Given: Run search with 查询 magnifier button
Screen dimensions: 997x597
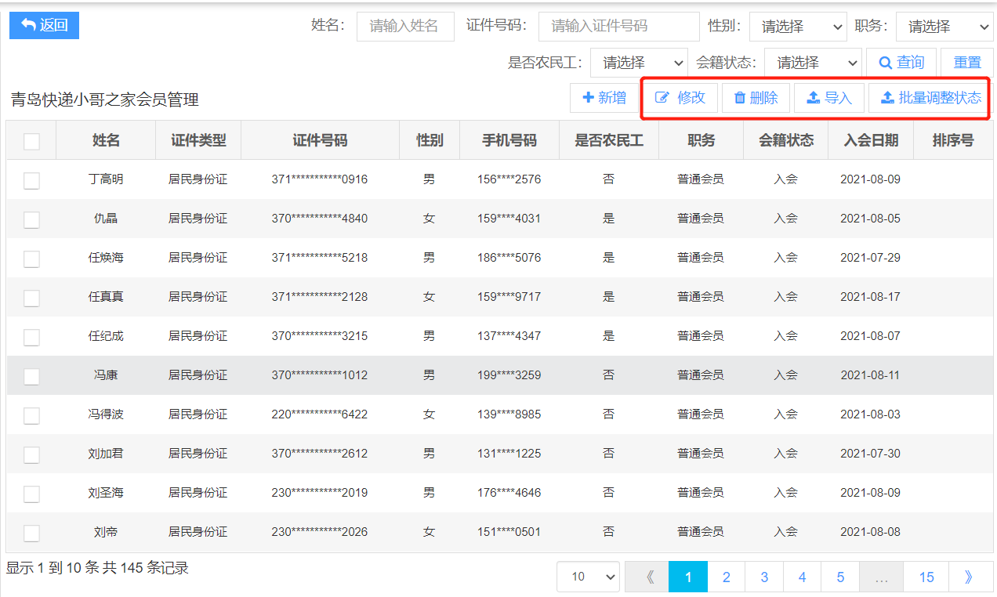Looking at the screenshot, I should pyautogui.click(x=901, y=63).
